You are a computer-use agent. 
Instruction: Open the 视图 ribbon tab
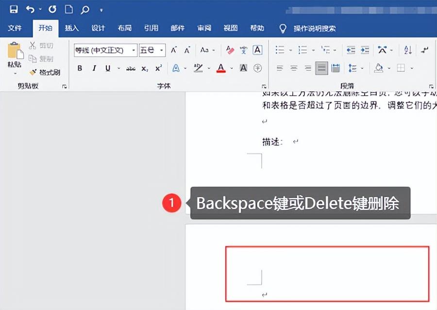tap(231, 28)
